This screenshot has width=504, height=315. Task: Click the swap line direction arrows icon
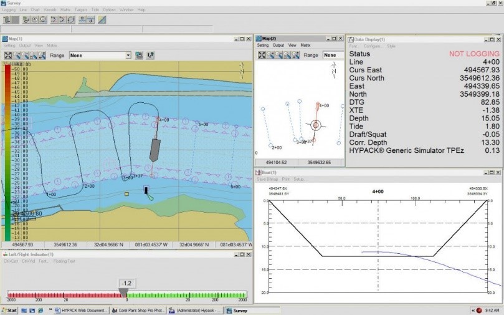tap(71, 19)
